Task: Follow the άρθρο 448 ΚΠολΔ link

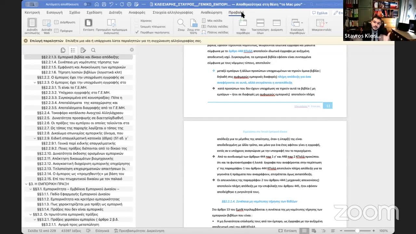Action: click(241, 51)
